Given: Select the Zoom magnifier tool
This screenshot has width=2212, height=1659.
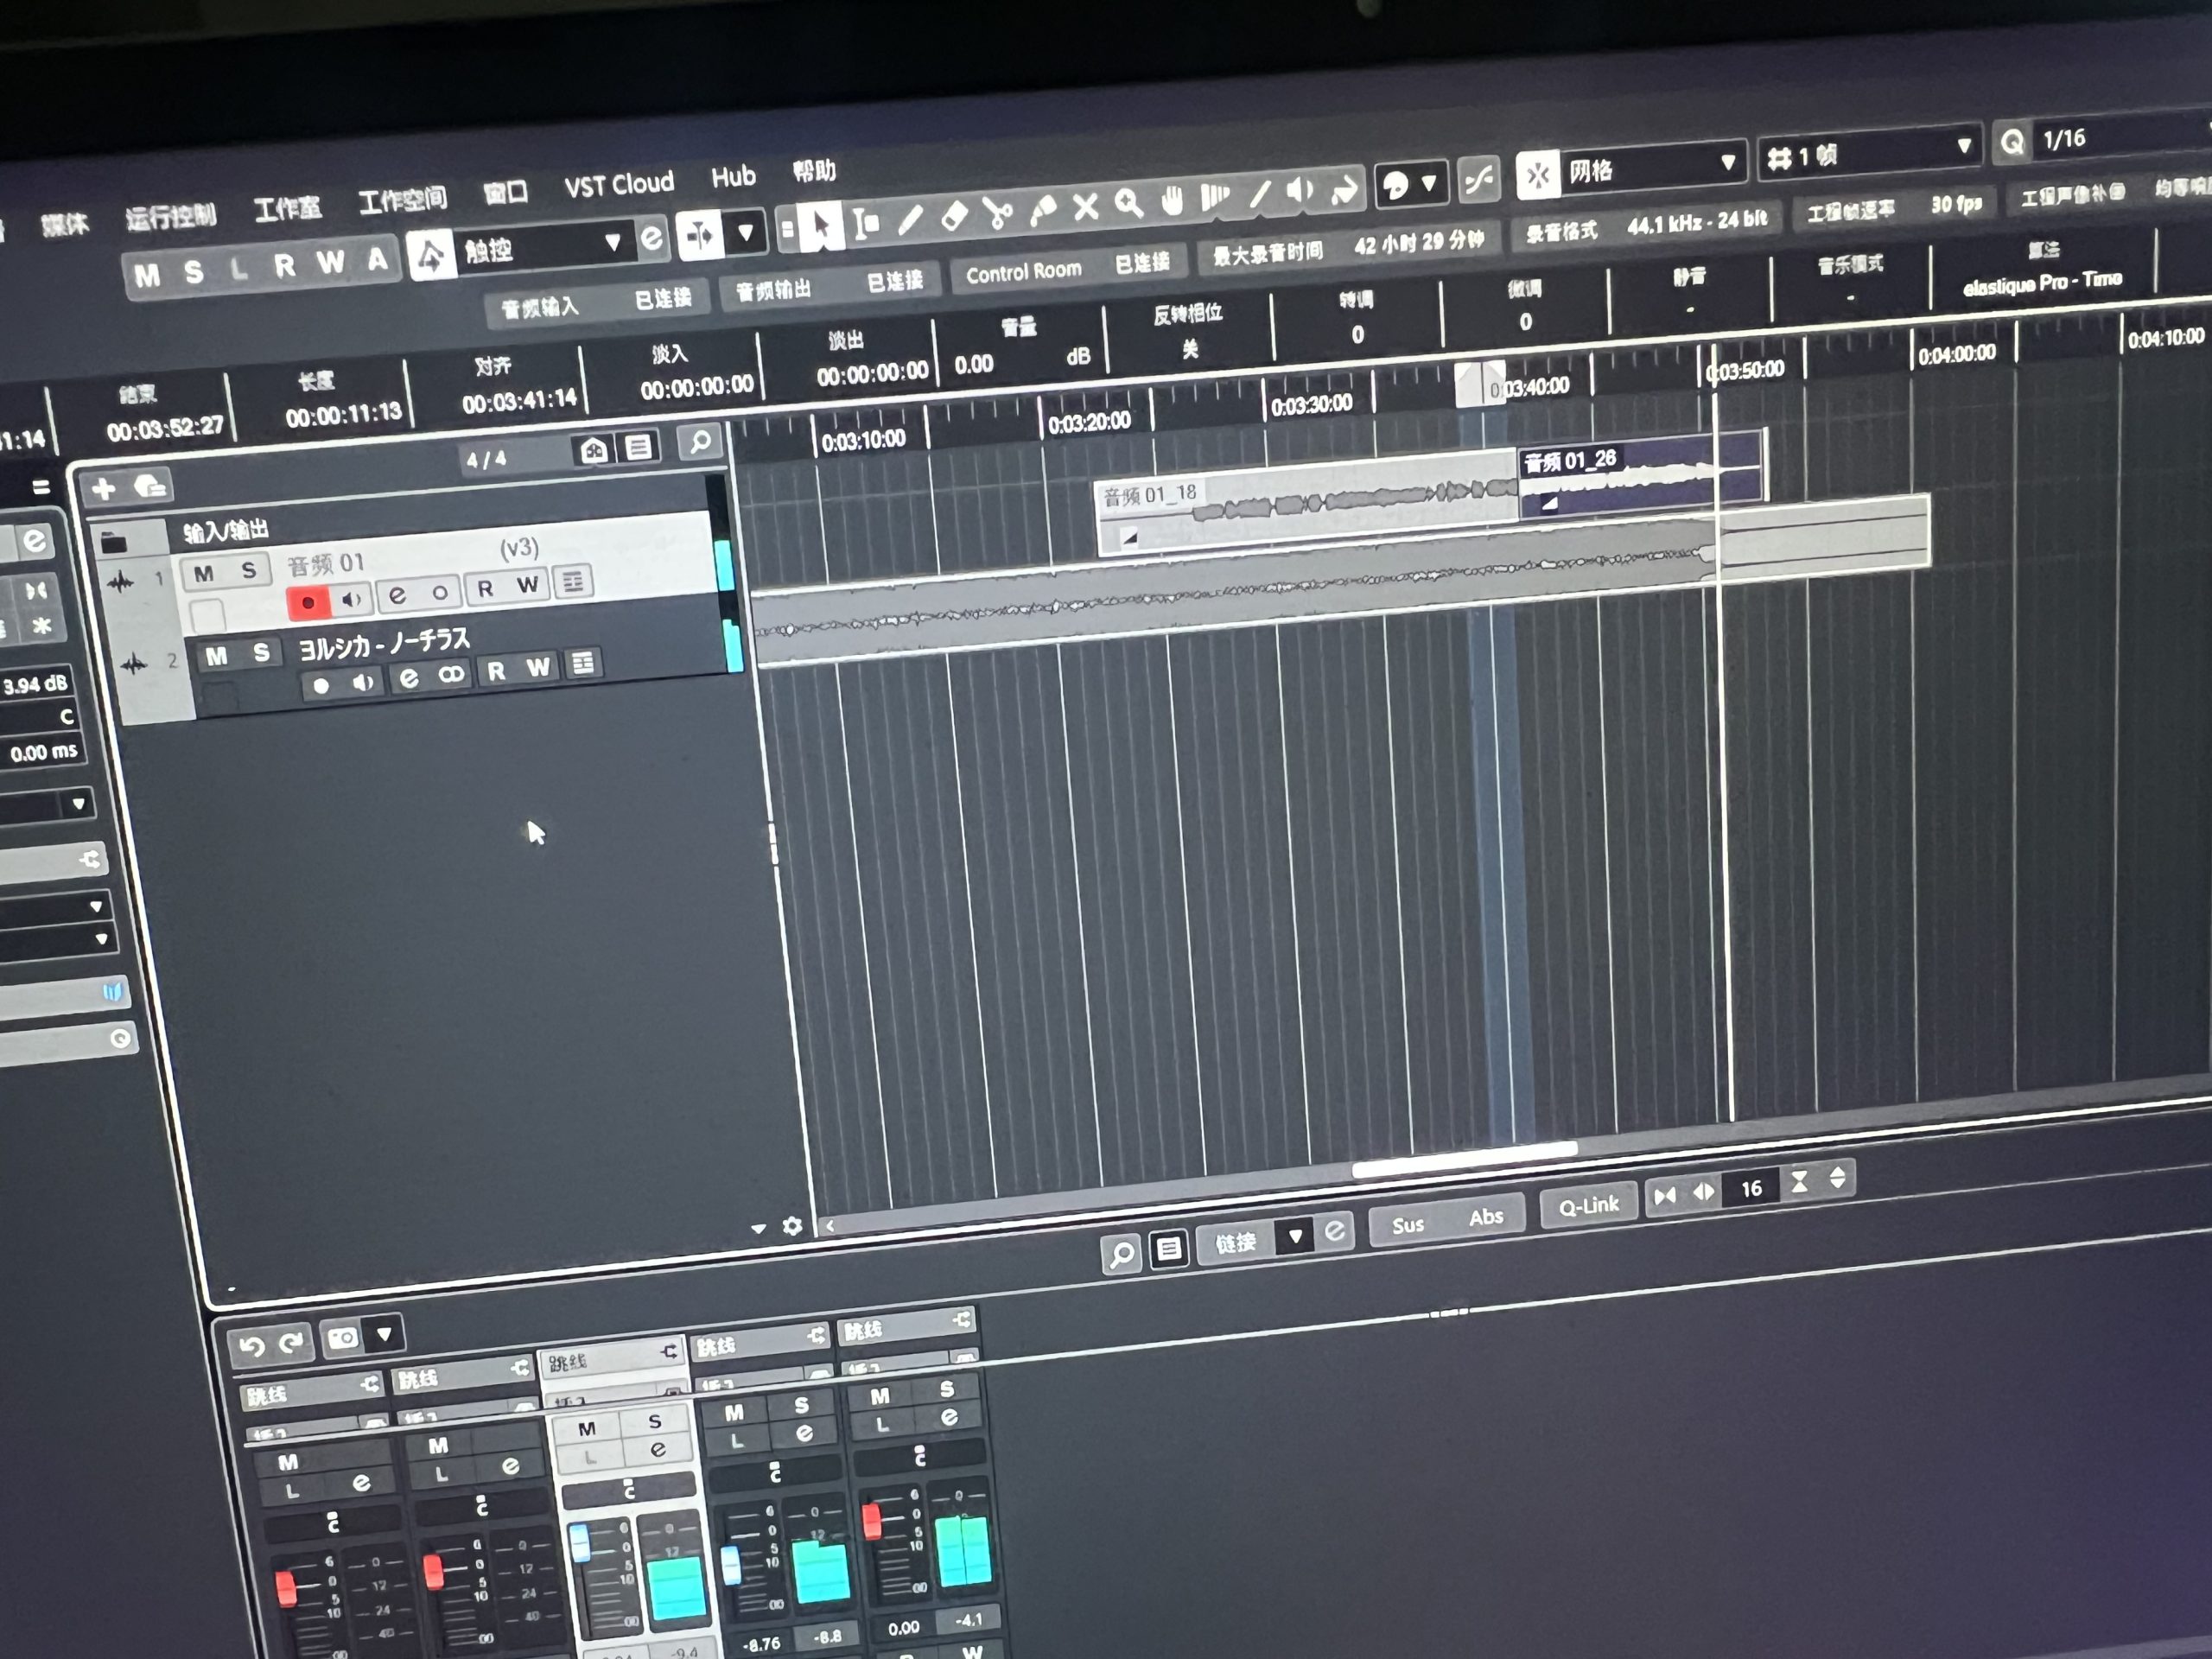Looking at the screenshot, I should 1129,204.
